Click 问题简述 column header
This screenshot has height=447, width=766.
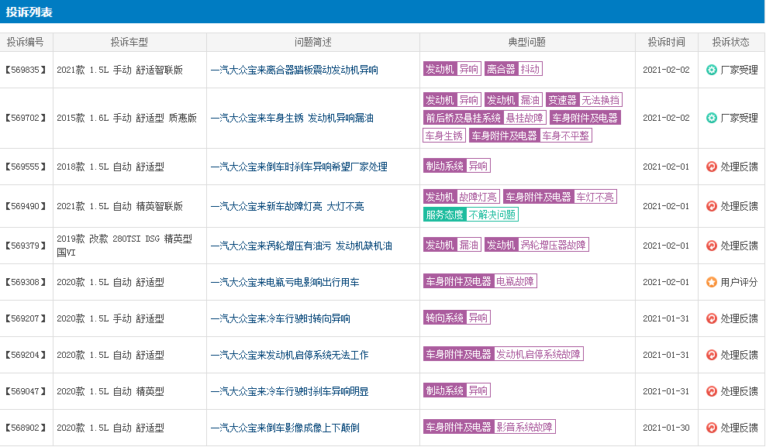coord(313,42)
